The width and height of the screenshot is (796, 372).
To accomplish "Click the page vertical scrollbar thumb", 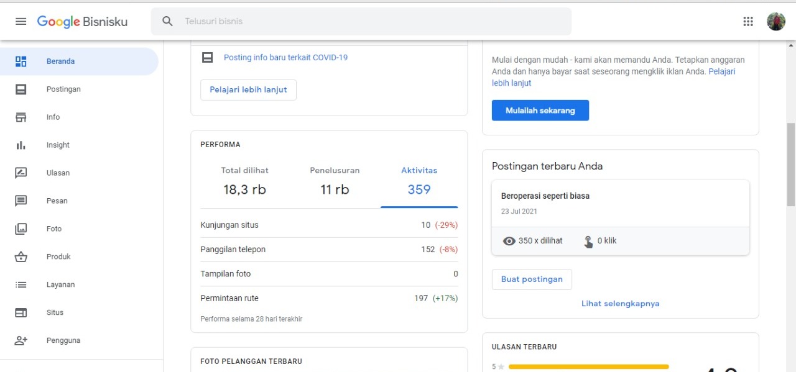I will point(791,165).
